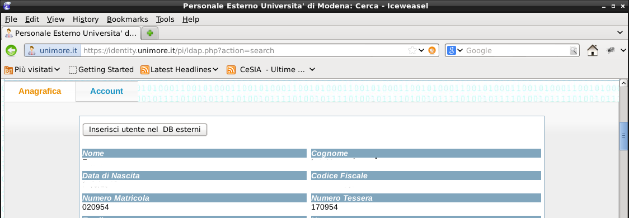Open the Bookmarks menu
Screen dimensions: 629x218
(x=127, y=19)
